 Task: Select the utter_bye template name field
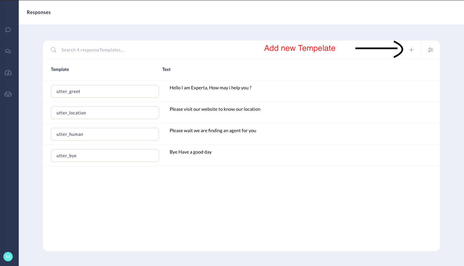coord(105,156)
